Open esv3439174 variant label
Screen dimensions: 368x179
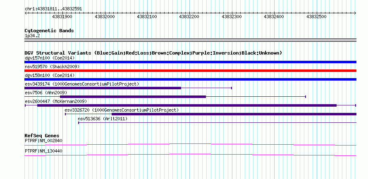pos(82,84)
